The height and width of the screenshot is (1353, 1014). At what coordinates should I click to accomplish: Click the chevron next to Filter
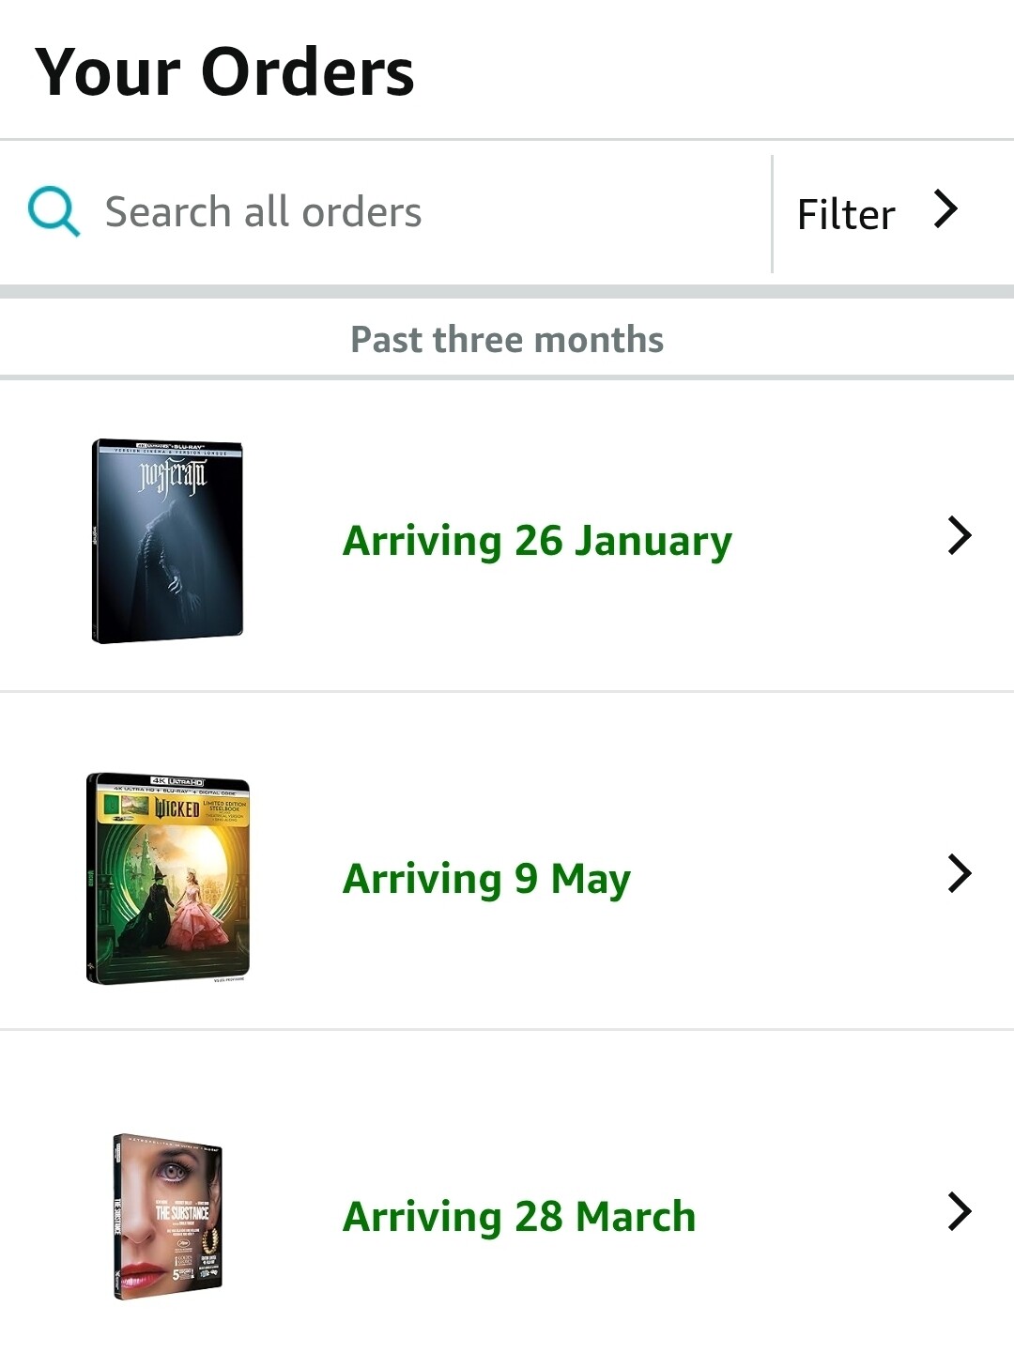[945, 208]
